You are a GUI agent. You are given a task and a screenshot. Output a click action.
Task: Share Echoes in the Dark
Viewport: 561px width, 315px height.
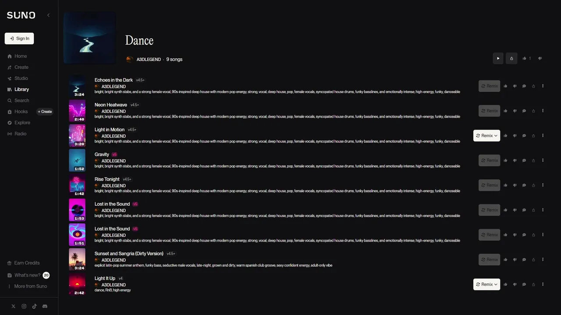[533, 86]
